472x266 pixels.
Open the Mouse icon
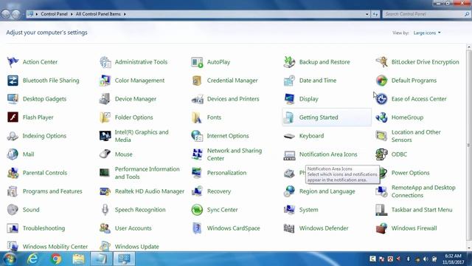105,154
